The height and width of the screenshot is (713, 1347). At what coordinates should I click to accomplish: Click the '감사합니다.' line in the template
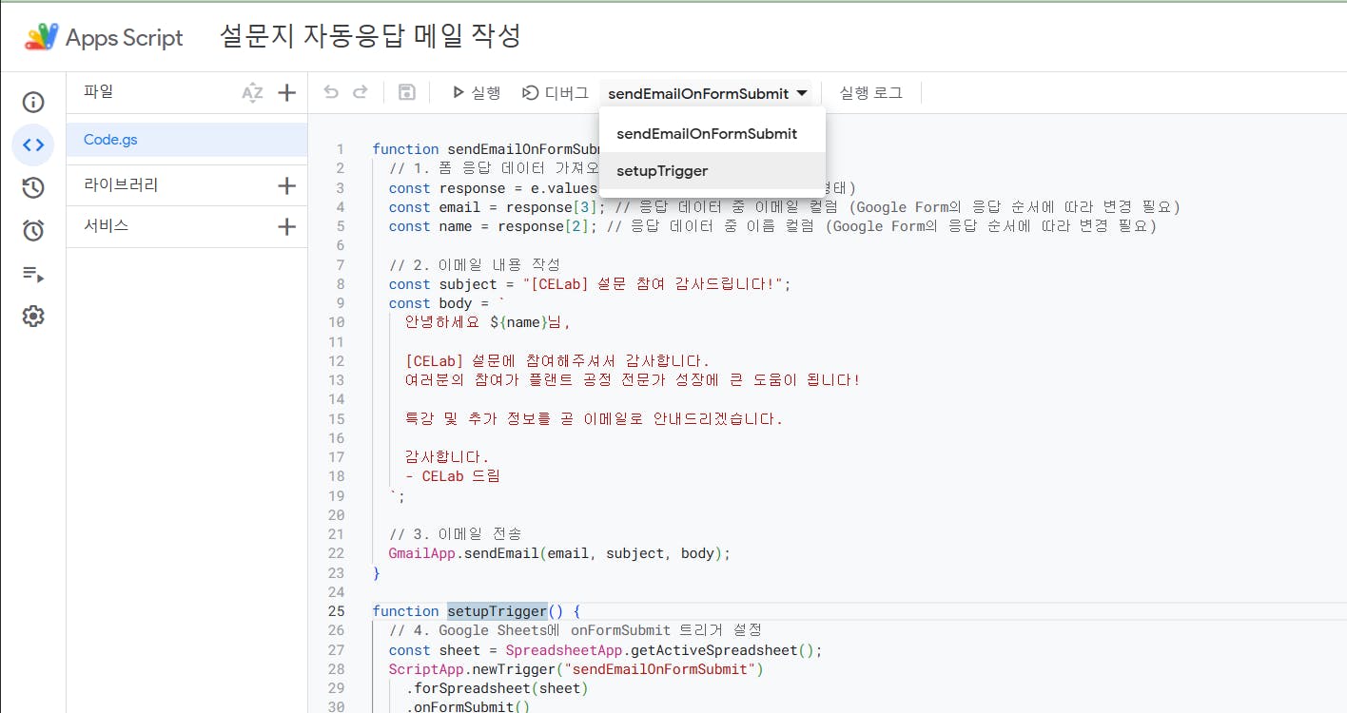tap(447, 457)
